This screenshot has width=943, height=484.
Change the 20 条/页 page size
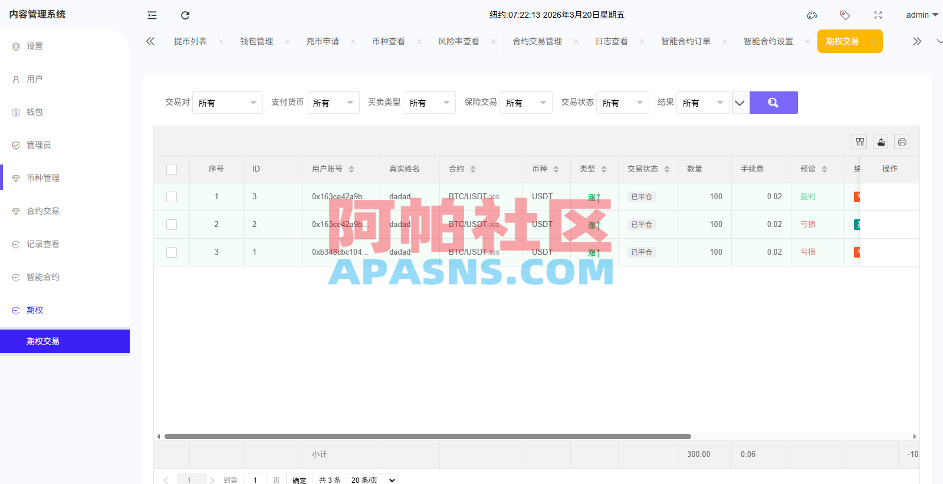click(x=372, y=480)
